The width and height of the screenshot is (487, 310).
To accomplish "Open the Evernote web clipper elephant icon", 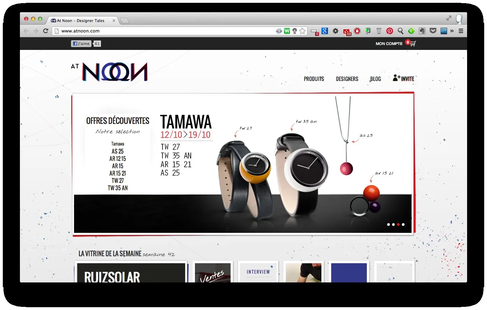I will tap(422, 31).
